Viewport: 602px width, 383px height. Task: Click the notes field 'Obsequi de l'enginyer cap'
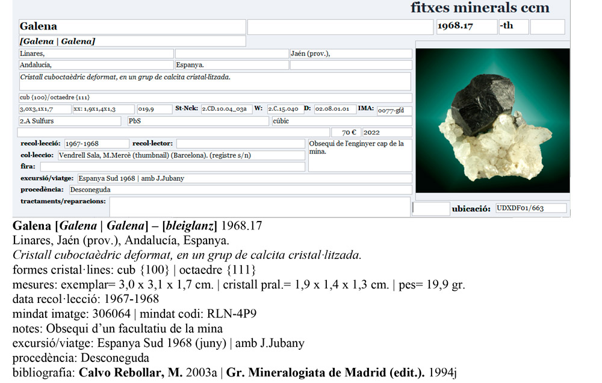[x=360, y=155]
